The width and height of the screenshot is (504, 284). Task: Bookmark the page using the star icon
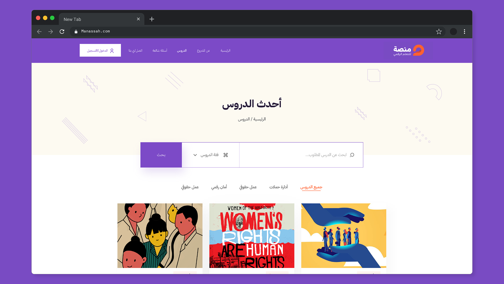point(439,32)
